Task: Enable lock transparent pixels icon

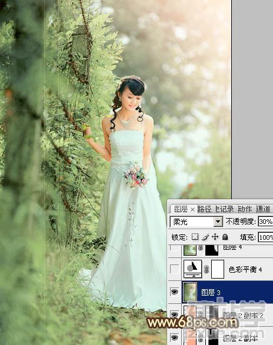Action: (x=195, y=237)
